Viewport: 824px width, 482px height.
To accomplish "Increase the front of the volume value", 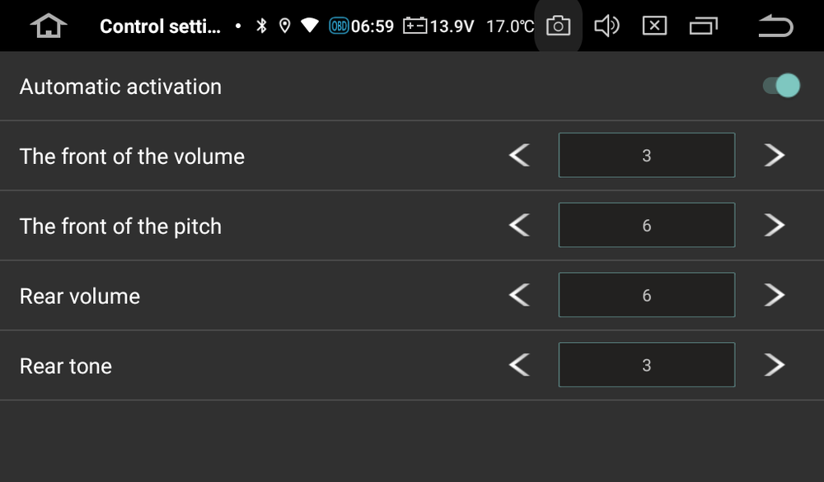I will click(x=773, y=155).
